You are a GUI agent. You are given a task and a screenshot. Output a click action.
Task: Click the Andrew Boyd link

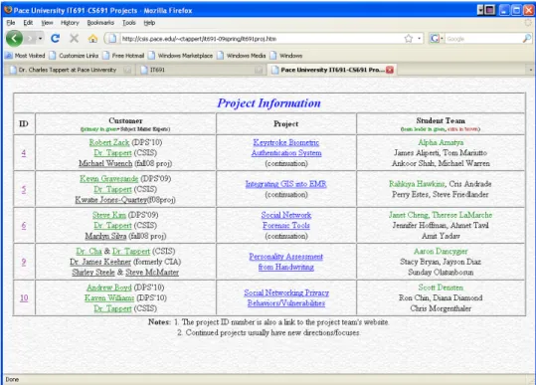[109, 288]
